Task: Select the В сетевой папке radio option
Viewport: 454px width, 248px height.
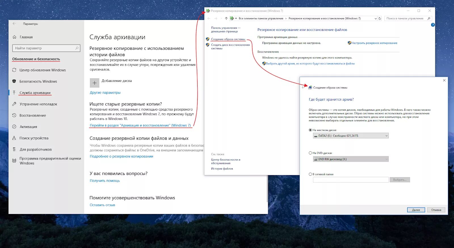Action: (310, 174)
